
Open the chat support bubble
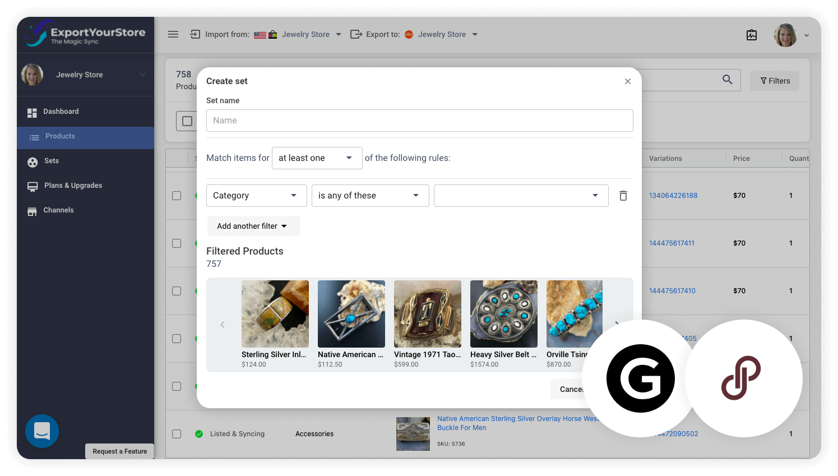(x=42, y=431)
